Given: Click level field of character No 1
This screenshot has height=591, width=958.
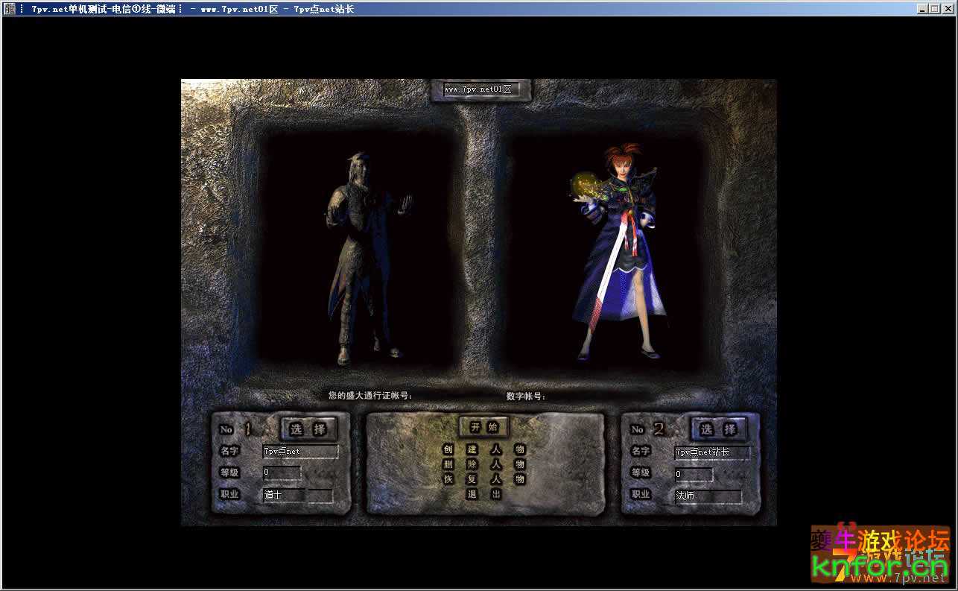Looking at the screenshot, I should click(282, 473).
